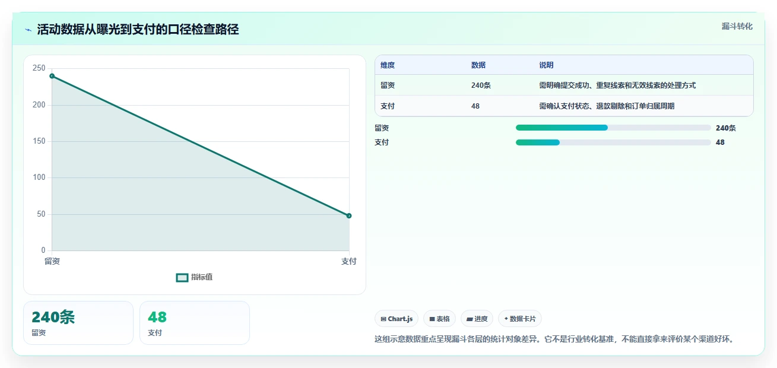Click the 表格 tag chip
The image size is (777, 368).
[x=440, y=319]
